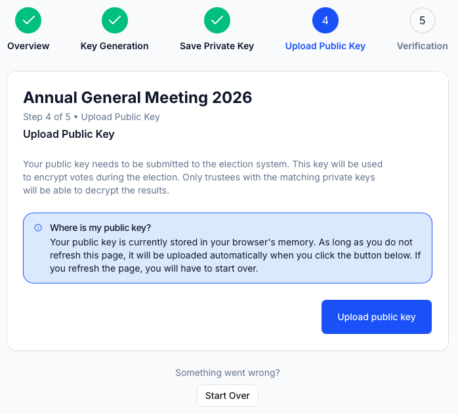Select the blue step 4 circle

325,20
